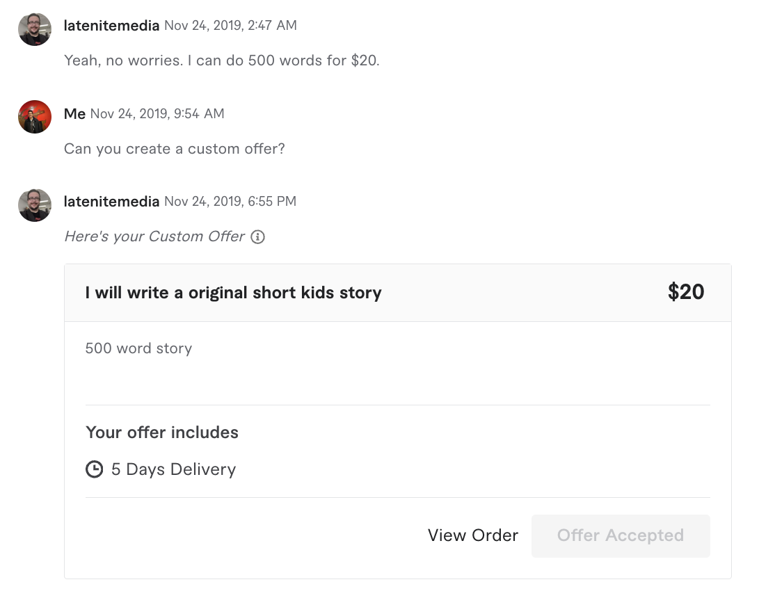775x598 pixels.
Task: Click the 6:55 PM message timestamp
Action: pyautogui.click(x=230, y=202)
